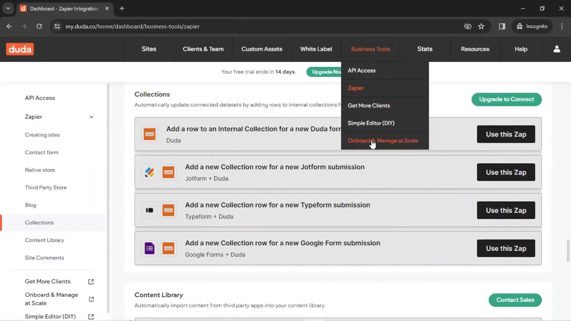This screenshot has height=321, width=571.
Task: Select API Access in Business Tools dropdown
Action: pyautogui.click(x=385, y=70)
